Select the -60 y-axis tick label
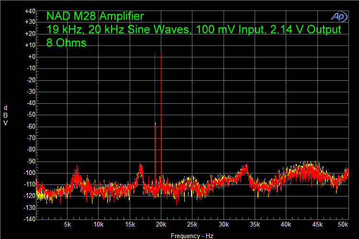This screenshot has height=239, width=359. tap(31, 126)
